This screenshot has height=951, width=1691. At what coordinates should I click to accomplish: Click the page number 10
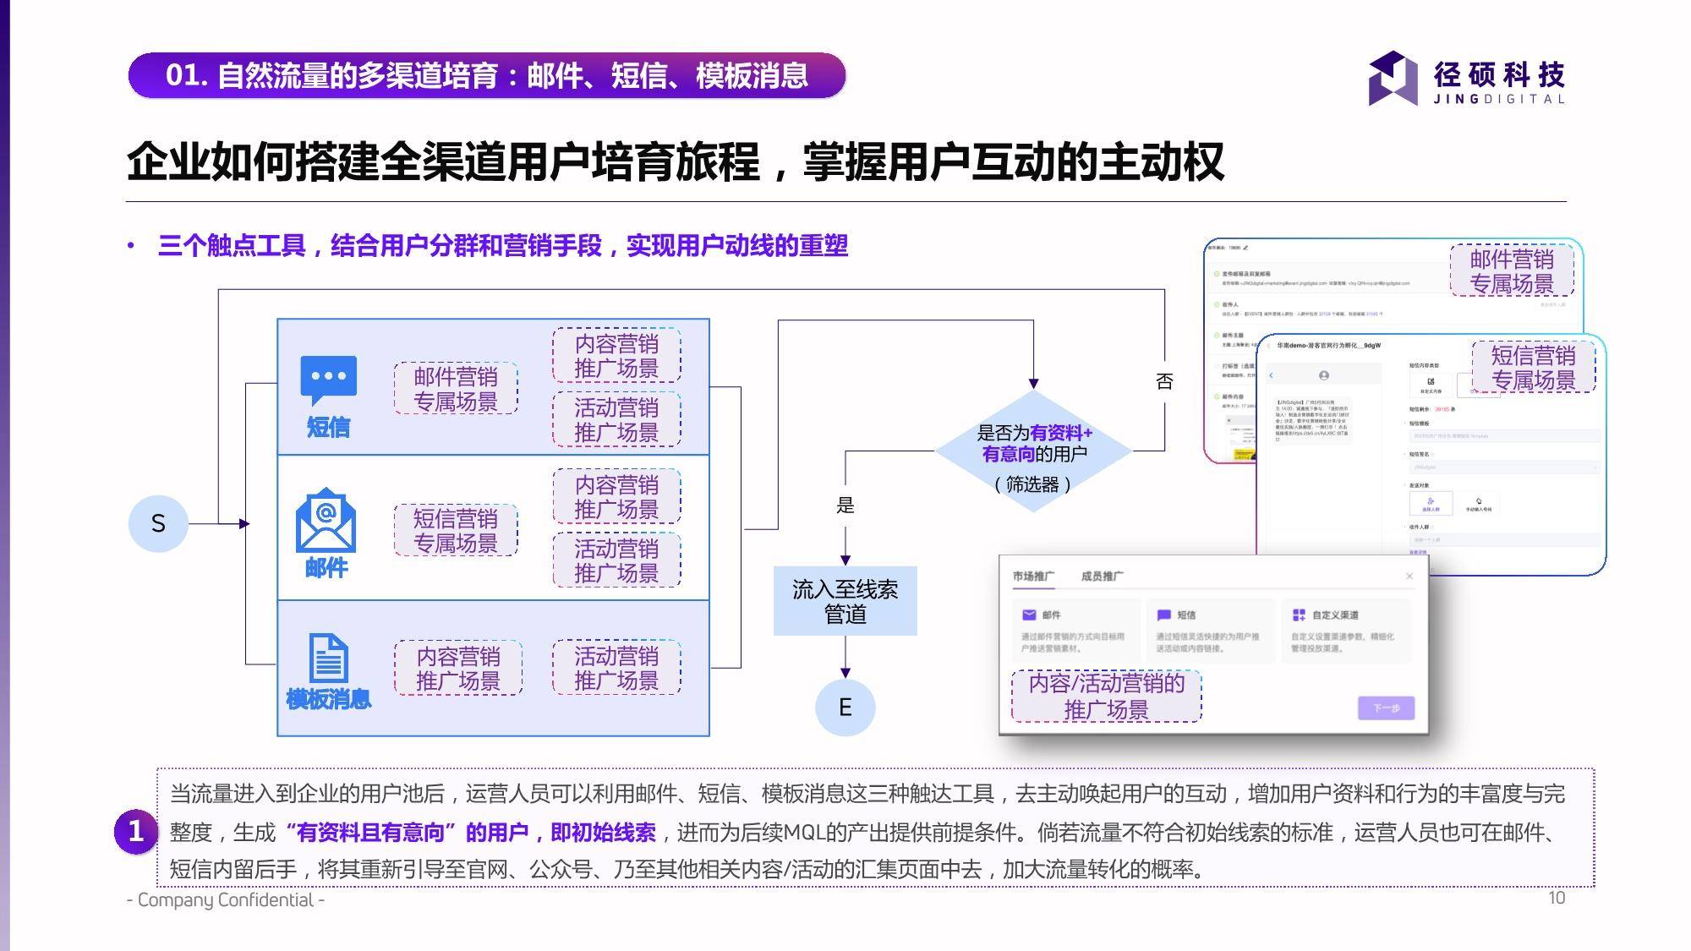pyautogui.click(x=1557, y=899)
